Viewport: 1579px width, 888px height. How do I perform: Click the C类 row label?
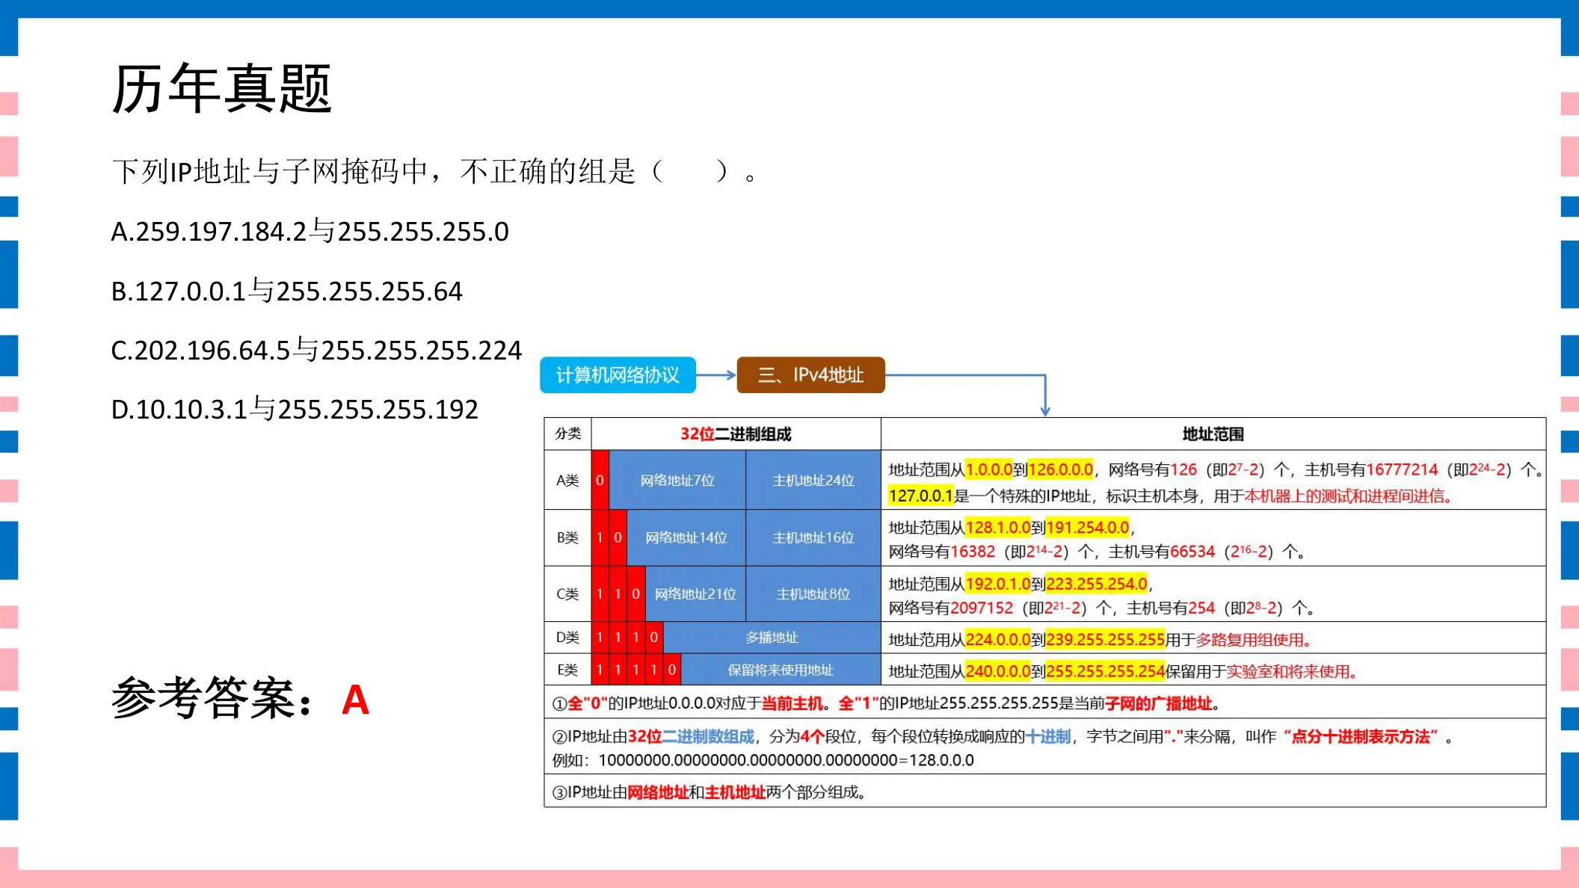[567, 593]
